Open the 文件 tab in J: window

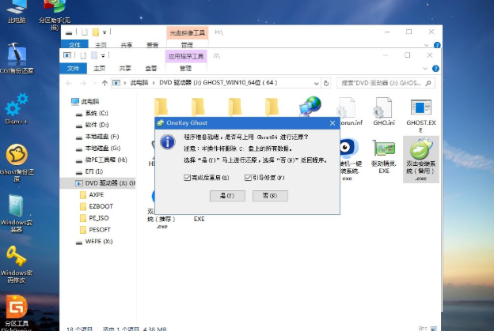tap(73, 68)
